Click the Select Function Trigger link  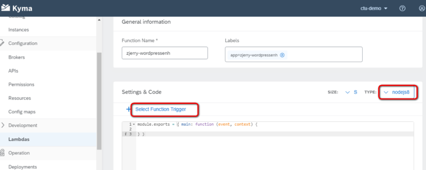pyautogui.click(x=161, y=109)
